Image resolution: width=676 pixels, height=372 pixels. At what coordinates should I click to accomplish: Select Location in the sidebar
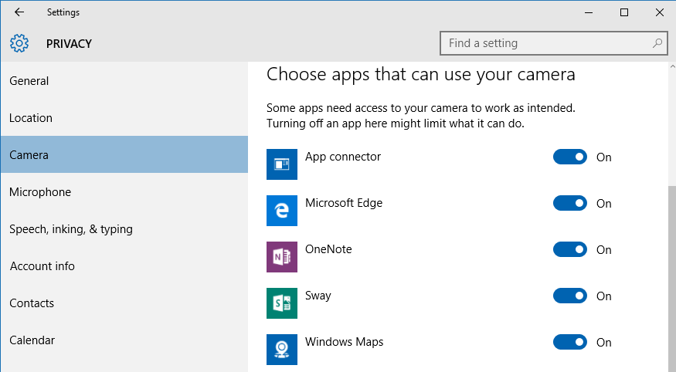(124, 117)
